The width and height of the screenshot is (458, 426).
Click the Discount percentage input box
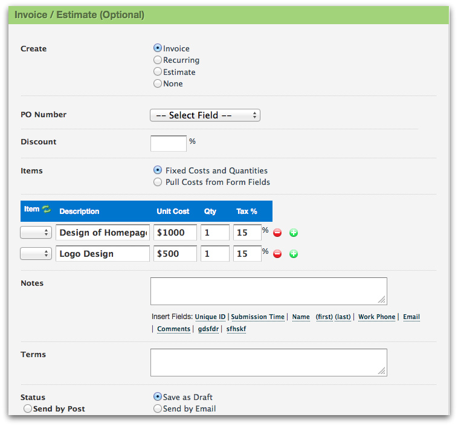click(x=169, y=143)
